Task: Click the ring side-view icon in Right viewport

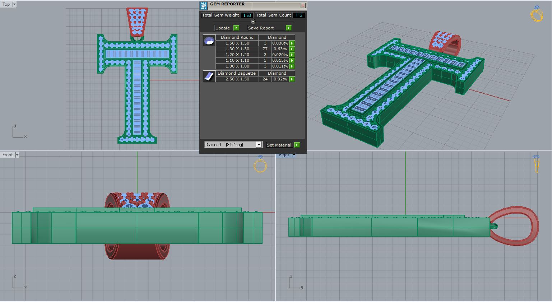Action: (536, 164)
